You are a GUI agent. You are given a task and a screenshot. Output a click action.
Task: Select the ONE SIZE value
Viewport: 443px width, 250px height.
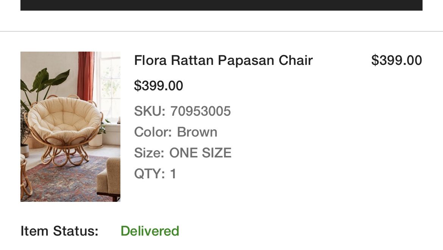click(x=200, y=153)
